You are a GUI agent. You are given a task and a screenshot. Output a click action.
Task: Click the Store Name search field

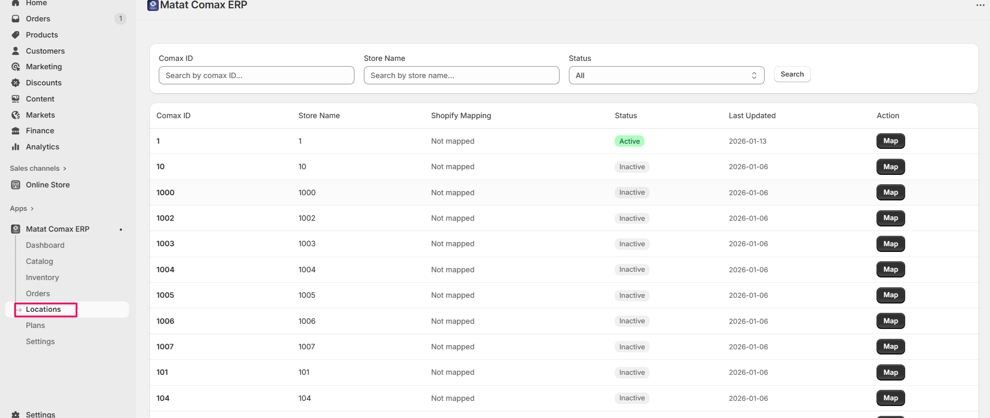tap(461, 75)
